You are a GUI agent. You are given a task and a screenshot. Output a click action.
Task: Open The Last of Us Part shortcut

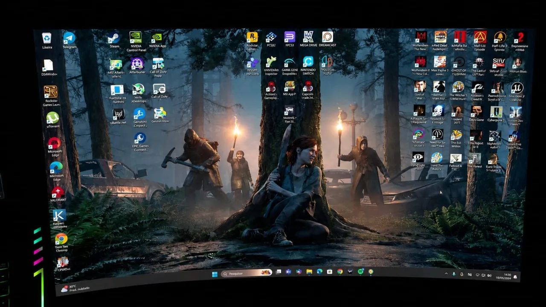click(x=479, y=67)
